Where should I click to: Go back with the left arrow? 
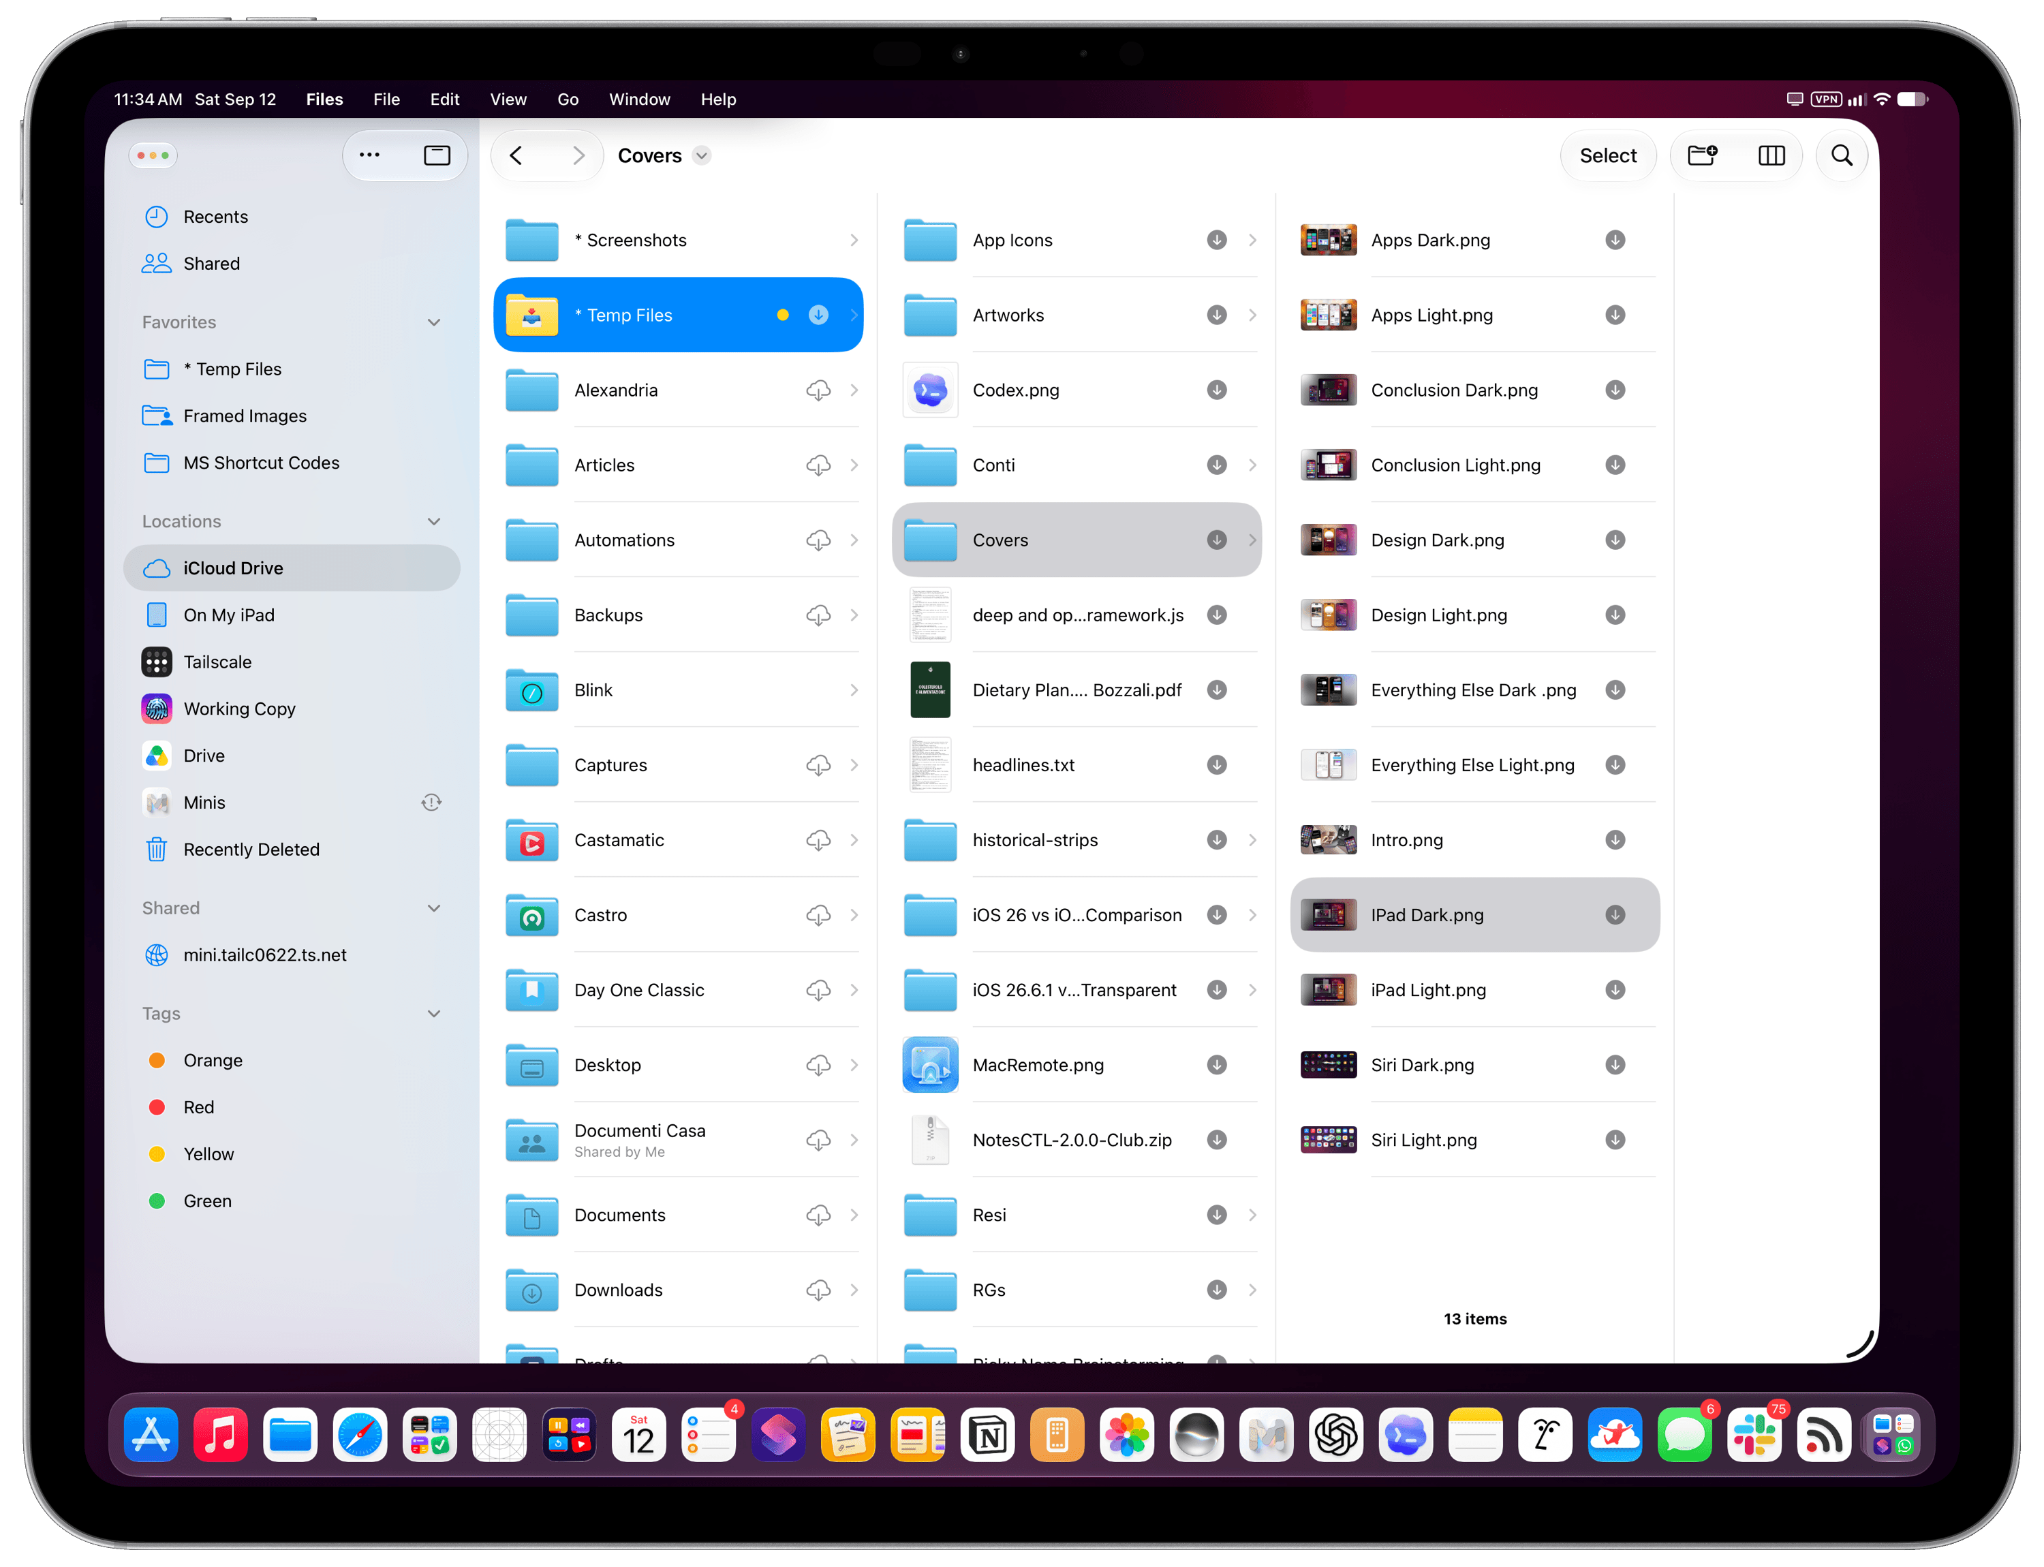pyautogui.click(x=516, y=156)
